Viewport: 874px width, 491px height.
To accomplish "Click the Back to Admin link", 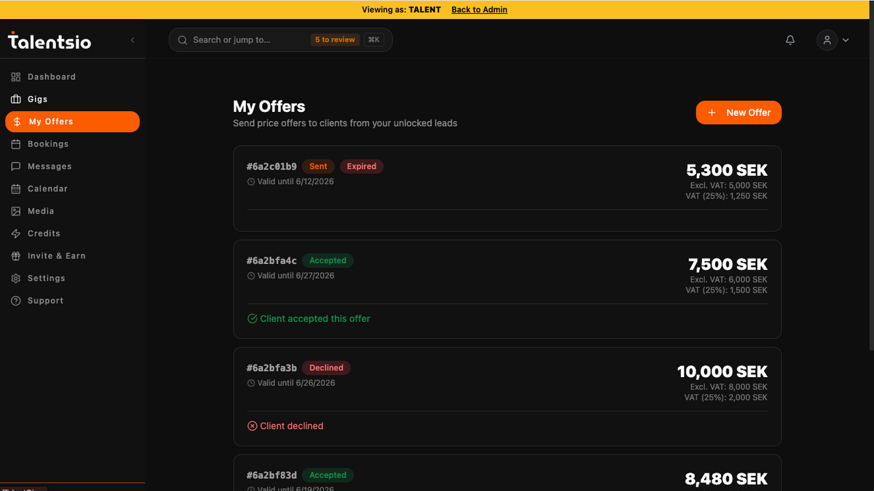I will [479, 10].
